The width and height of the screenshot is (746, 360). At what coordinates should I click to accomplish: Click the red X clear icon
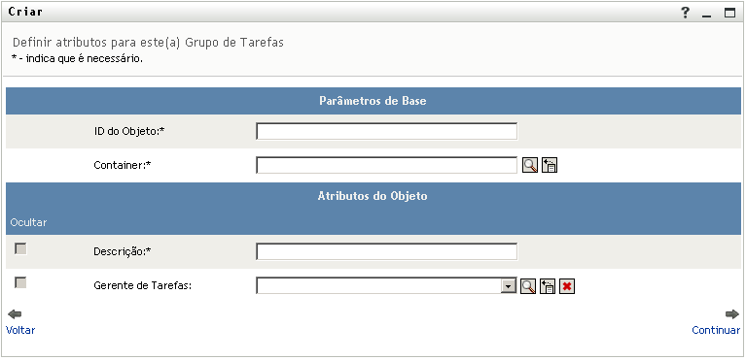tap(567, 286)
